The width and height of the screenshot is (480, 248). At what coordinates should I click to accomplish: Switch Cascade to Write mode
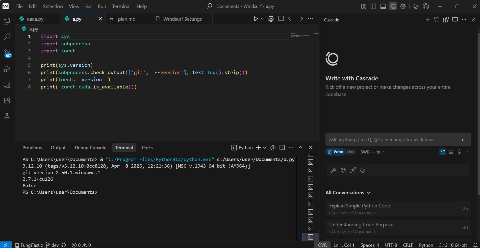(335, 152)
